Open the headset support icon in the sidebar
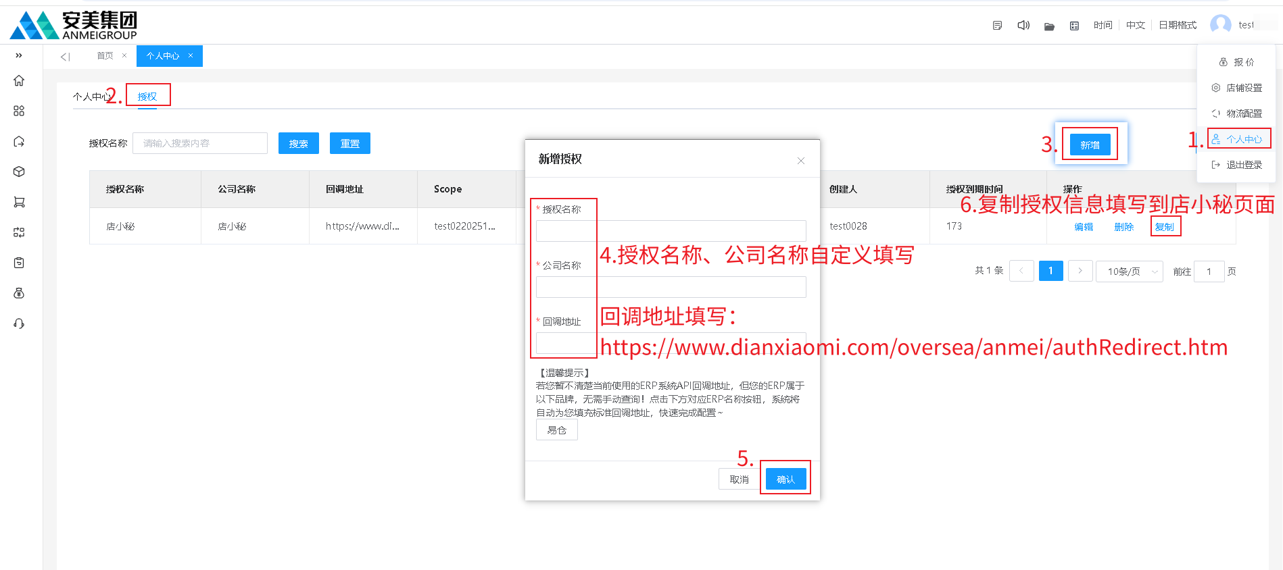This screenshot has width=1283, height=570. [19, 323]
